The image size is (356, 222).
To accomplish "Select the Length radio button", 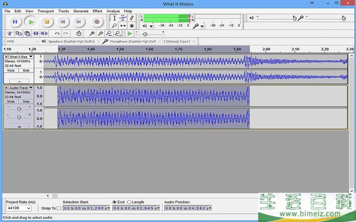I will [x=129, y=202].
